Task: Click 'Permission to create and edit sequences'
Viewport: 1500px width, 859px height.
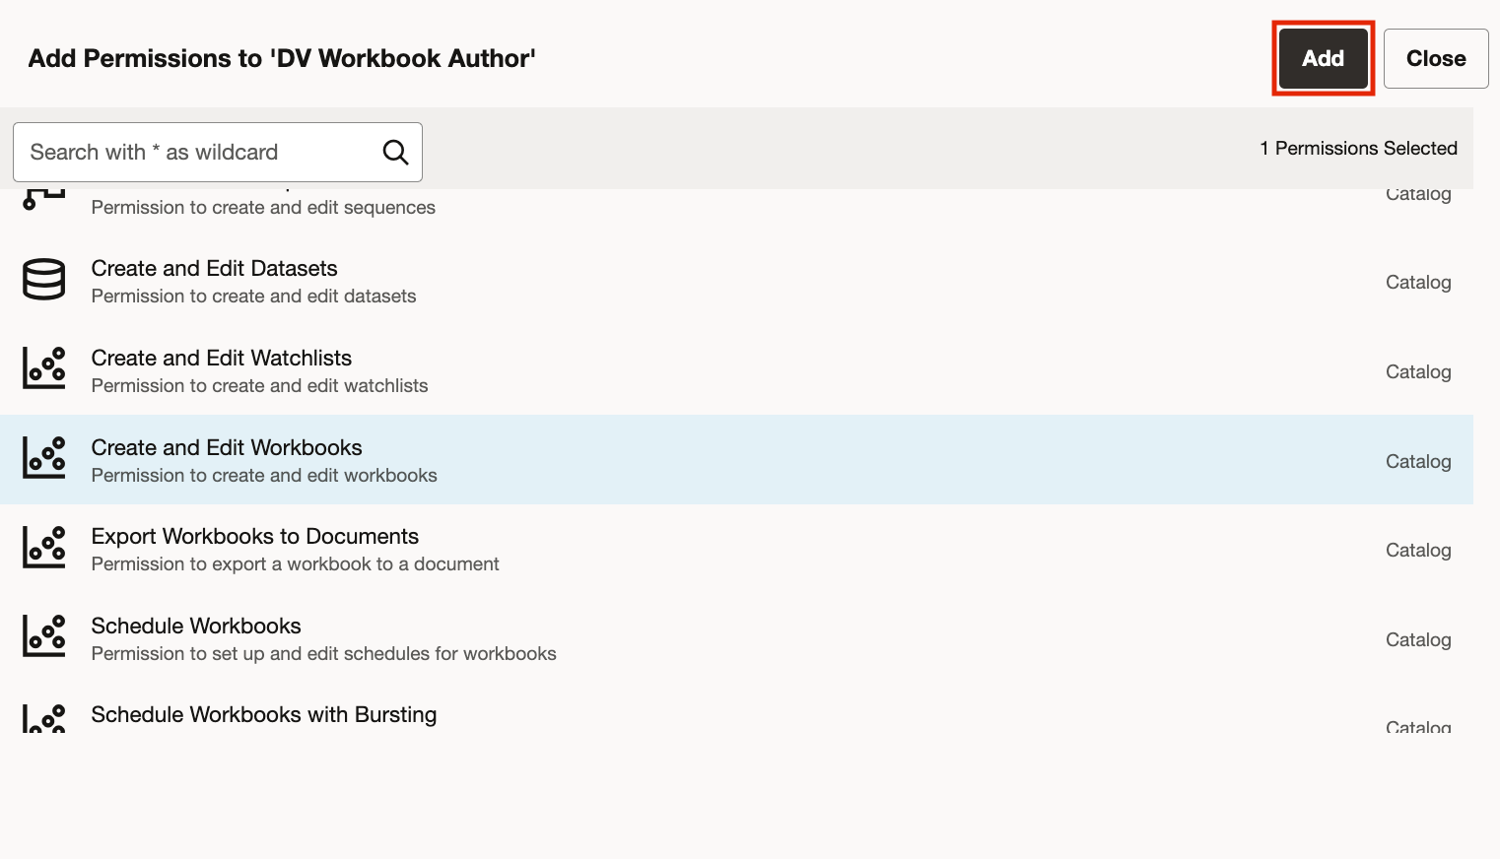Action: [263, 207]
